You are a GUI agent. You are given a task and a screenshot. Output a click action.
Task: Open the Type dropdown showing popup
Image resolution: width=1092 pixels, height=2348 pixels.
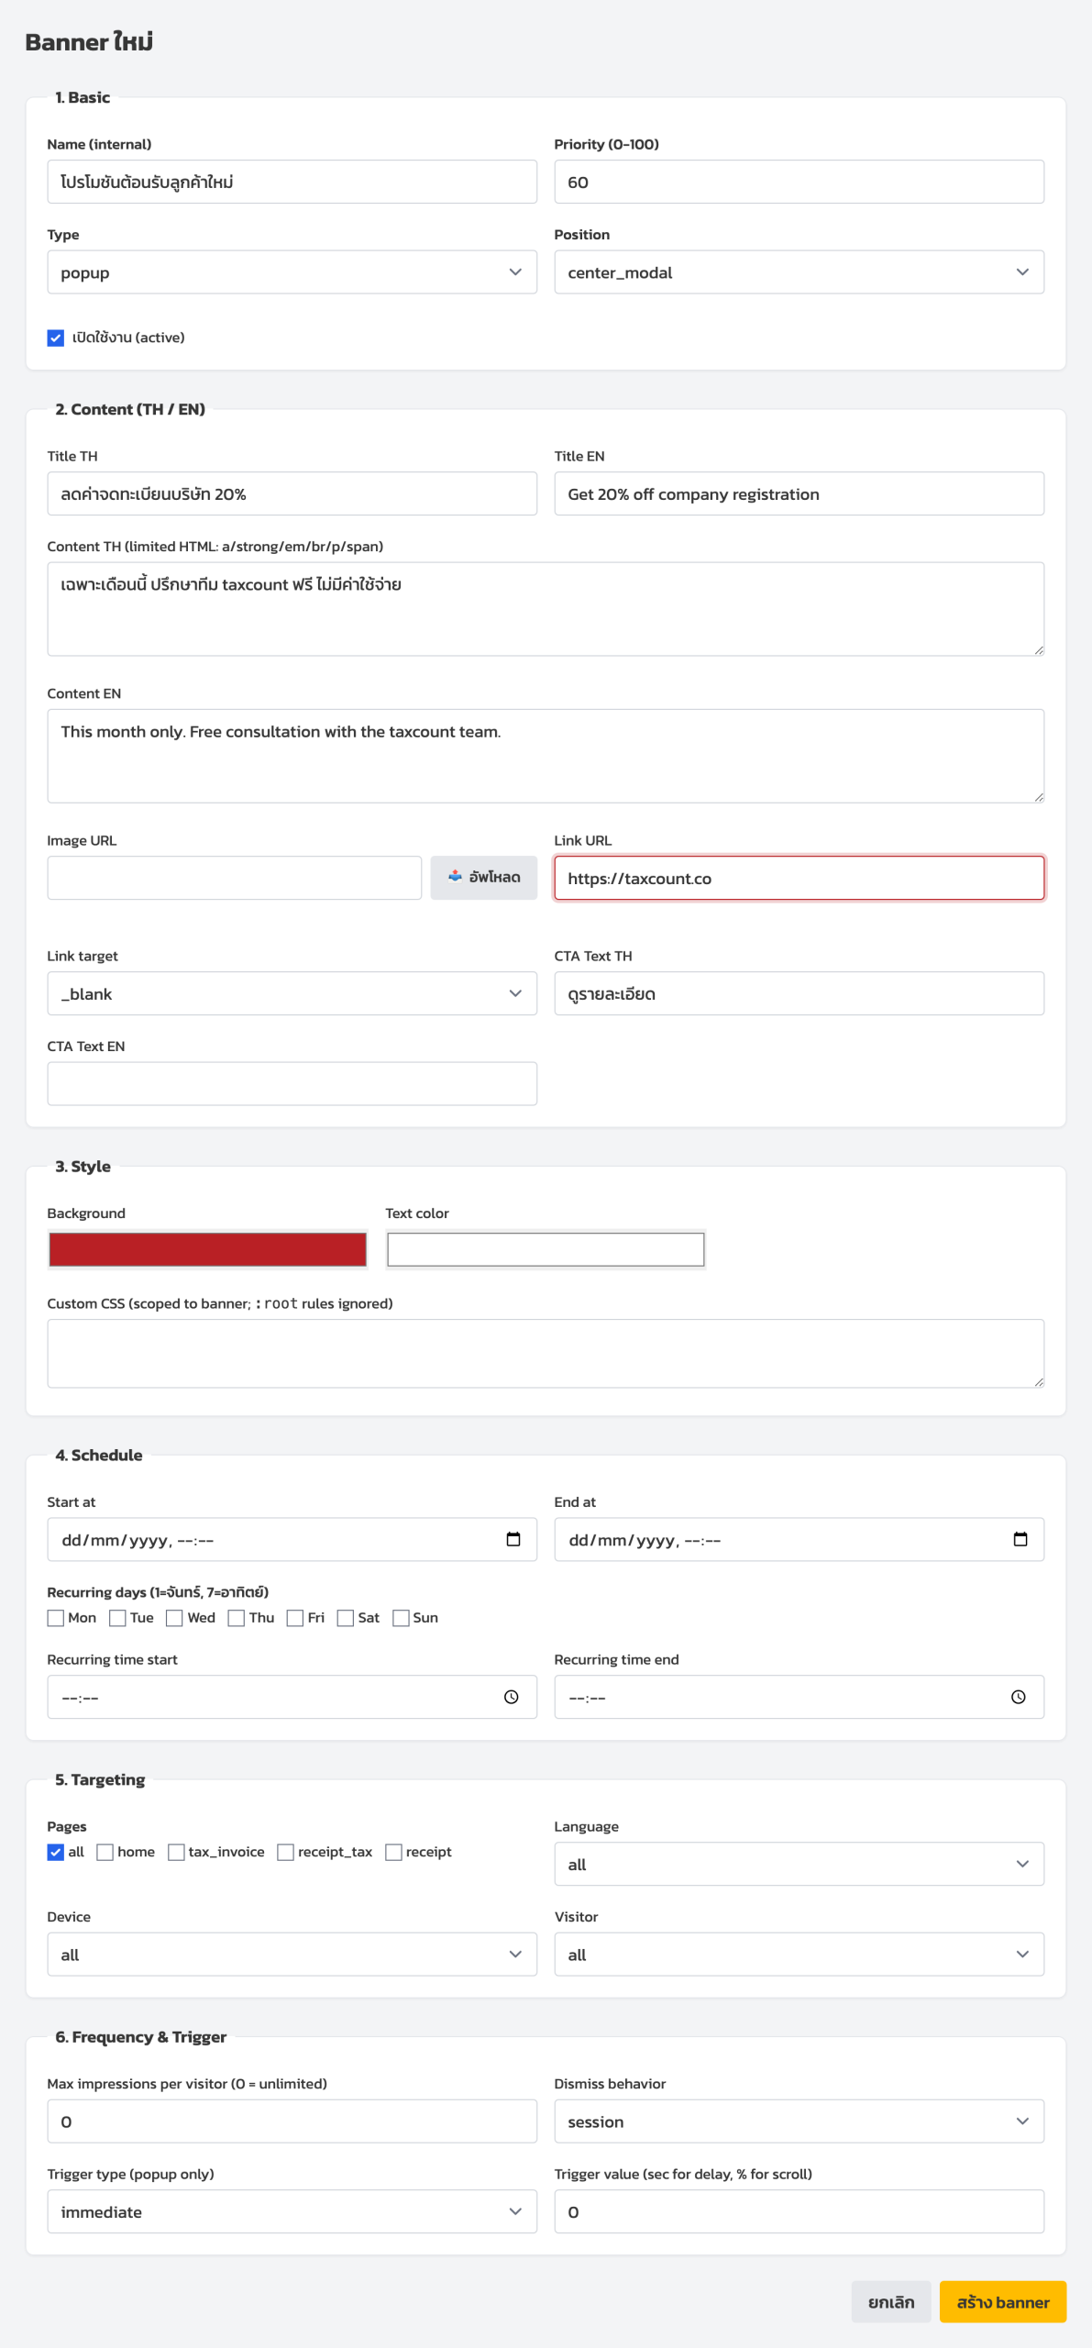(x=292, y=272)
